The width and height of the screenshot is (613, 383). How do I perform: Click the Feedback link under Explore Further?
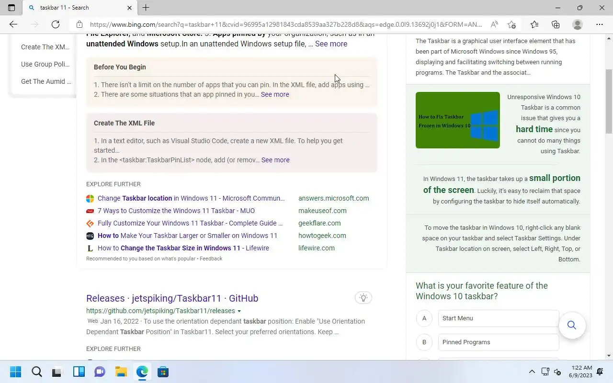[x=211, y=259]
